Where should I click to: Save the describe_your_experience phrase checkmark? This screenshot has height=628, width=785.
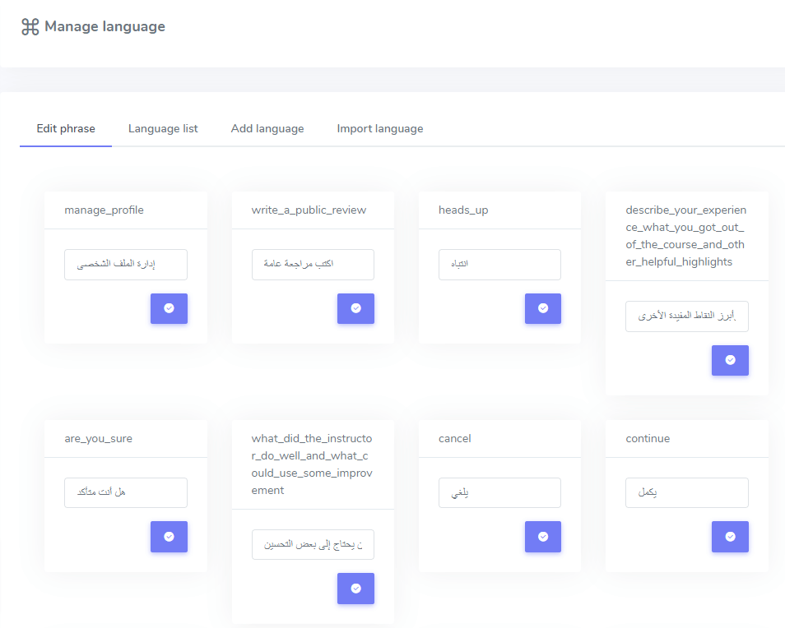coord(730,360)
